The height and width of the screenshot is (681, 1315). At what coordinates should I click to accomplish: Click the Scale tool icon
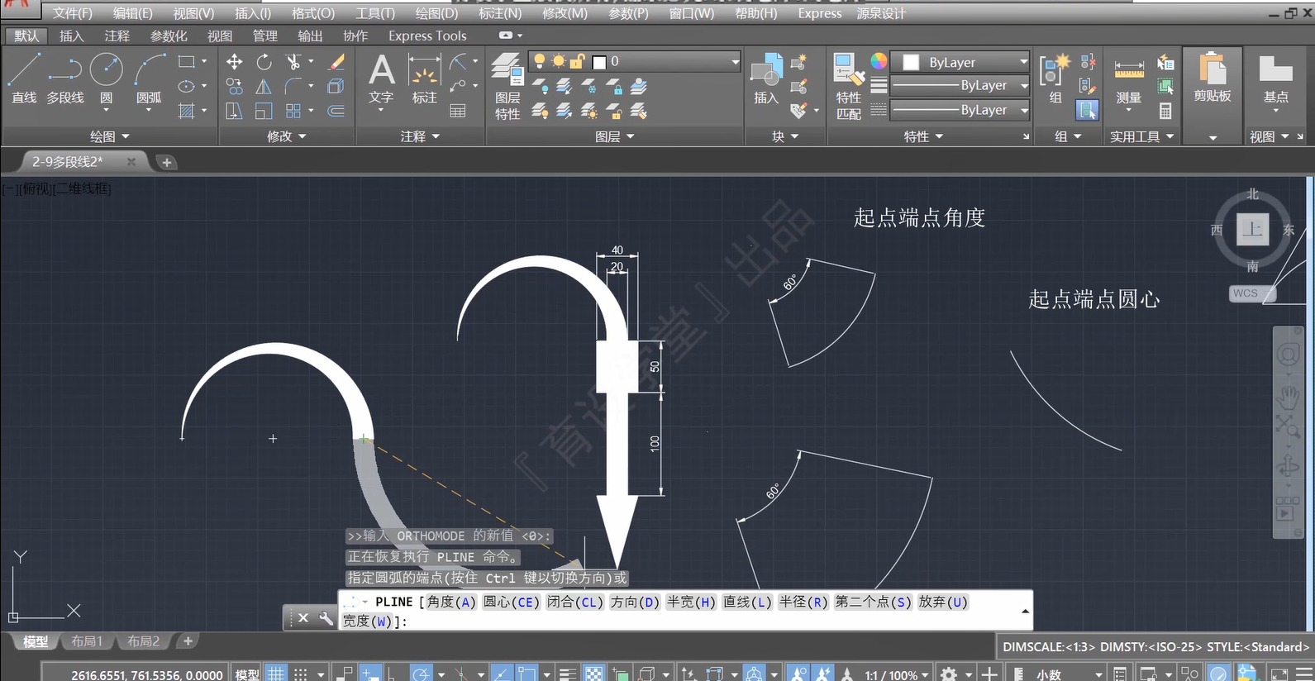click(x=264, y=111)
